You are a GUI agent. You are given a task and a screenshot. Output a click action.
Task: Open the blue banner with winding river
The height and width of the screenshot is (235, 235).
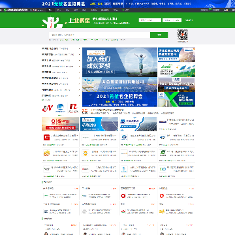coord(138,124)
